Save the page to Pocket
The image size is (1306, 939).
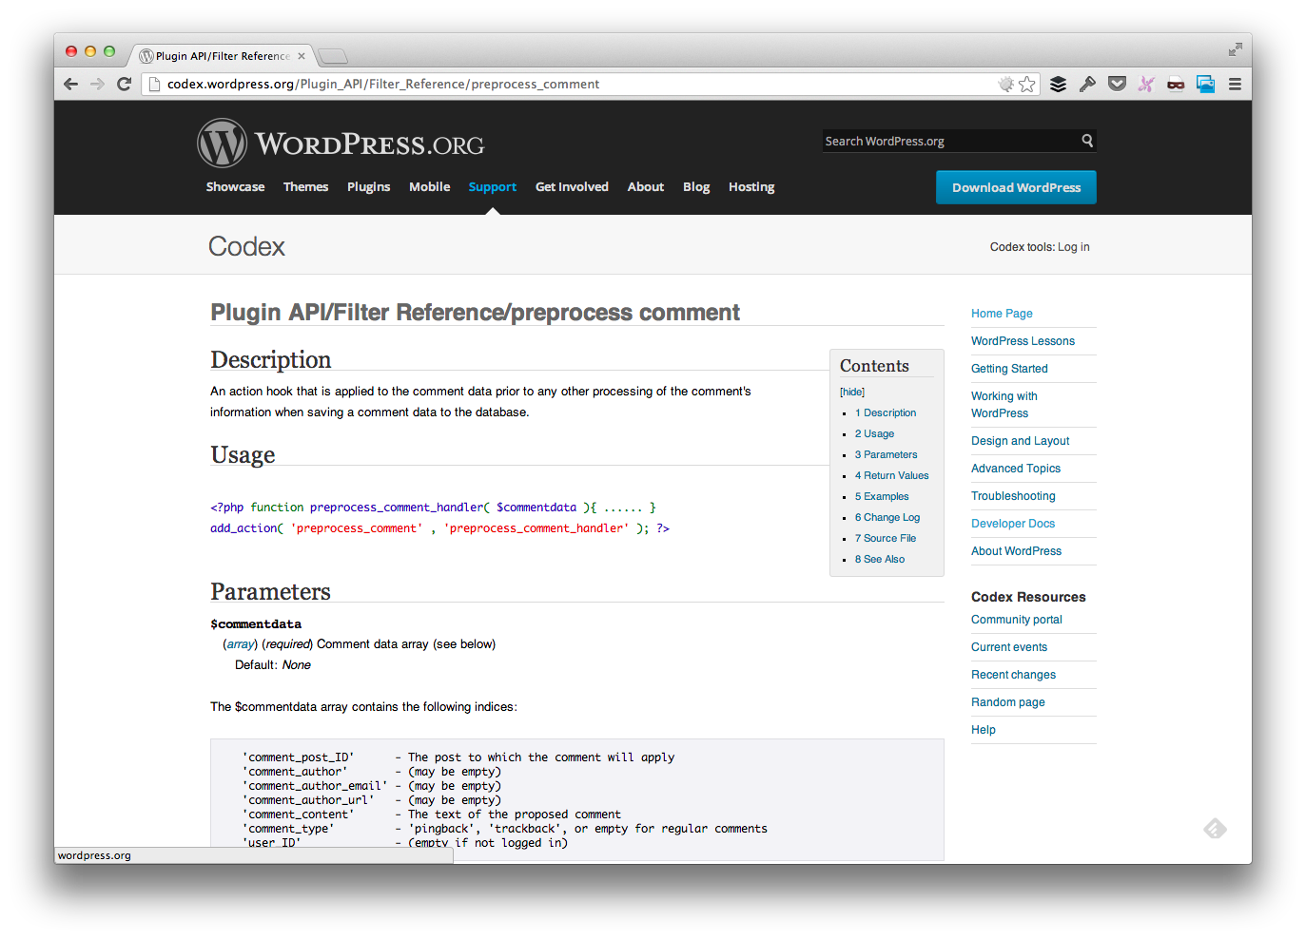[x=1117, y=84]
